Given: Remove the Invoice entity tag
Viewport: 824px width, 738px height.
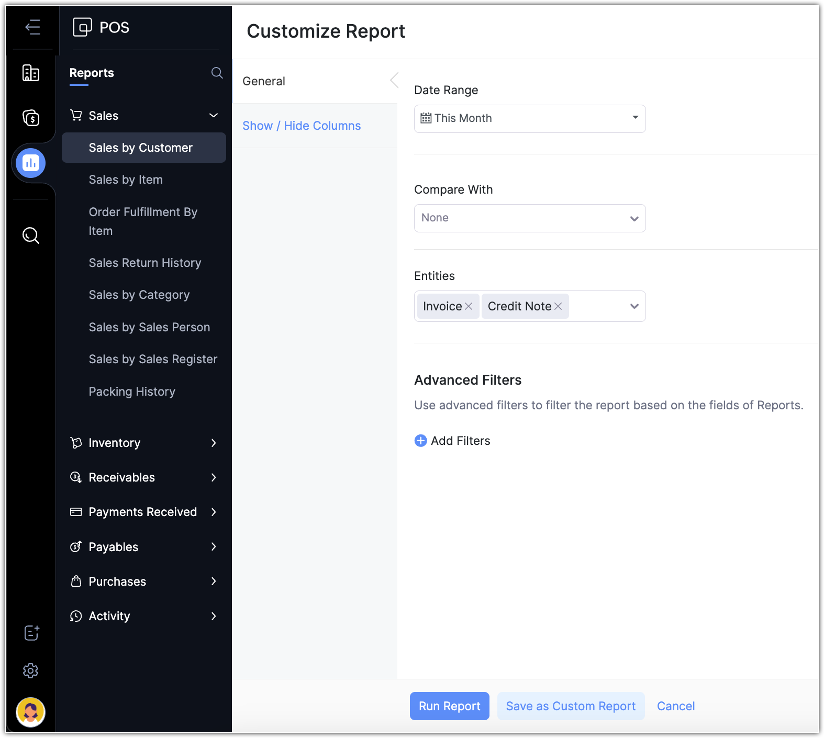Looking at the screenshot, I should pyautogui.click(x=469, y=306).
